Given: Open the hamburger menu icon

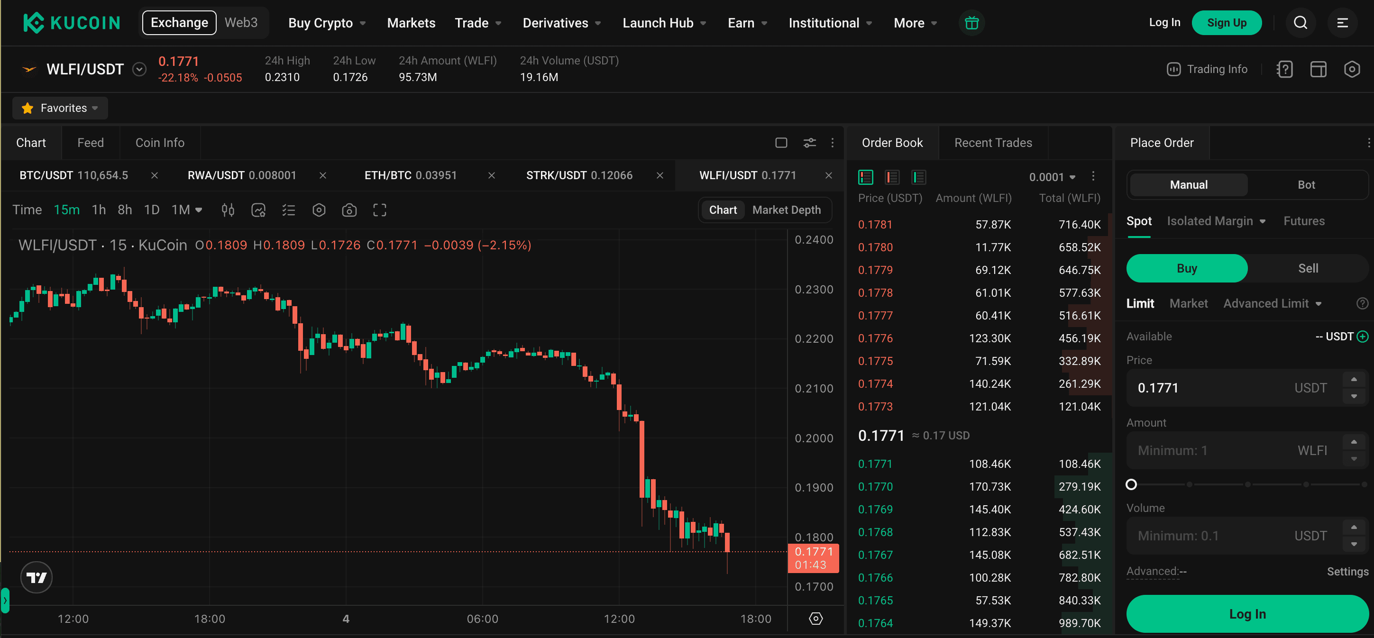Looking at the screenshot, I should click(x=1342, y=22).
